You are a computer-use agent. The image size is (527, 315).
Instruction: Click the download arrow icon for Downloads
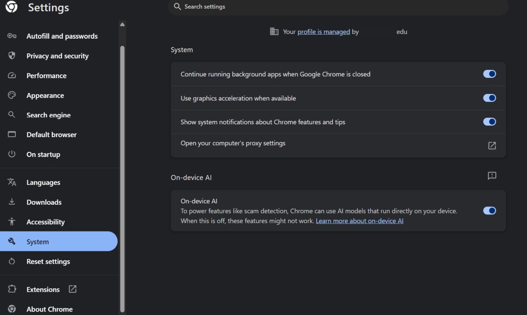pos(12,202)
